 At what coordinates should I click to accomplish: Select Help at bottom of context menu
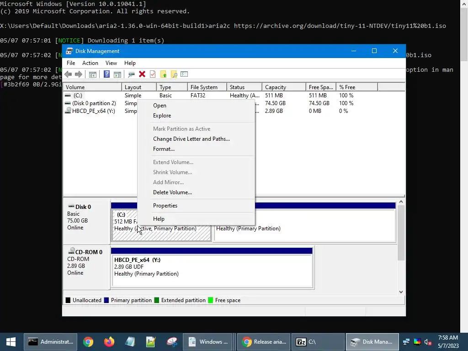pos(196,219)
